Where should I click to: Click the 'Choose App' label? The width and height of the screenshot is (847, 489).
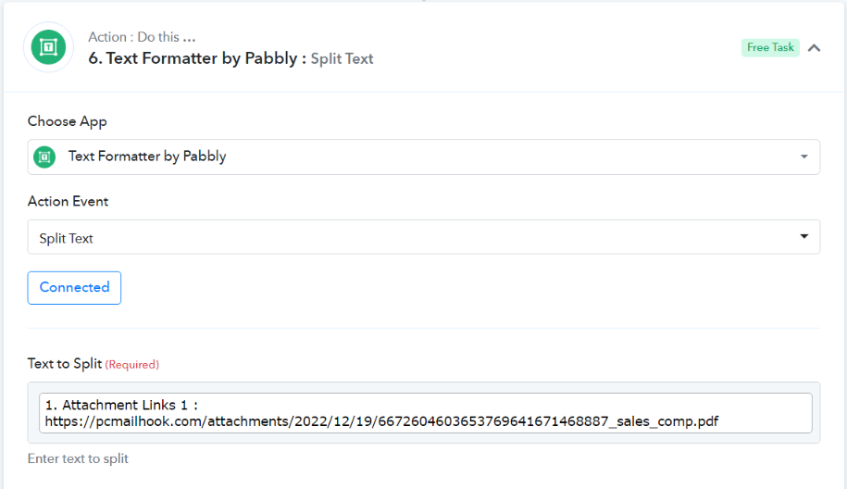(67, 121)
